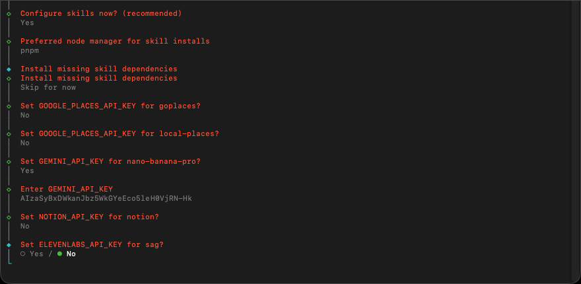Click the 'Configure skills now? (recommended)' heading
581x284 pixels.
(x=101, y=13)
